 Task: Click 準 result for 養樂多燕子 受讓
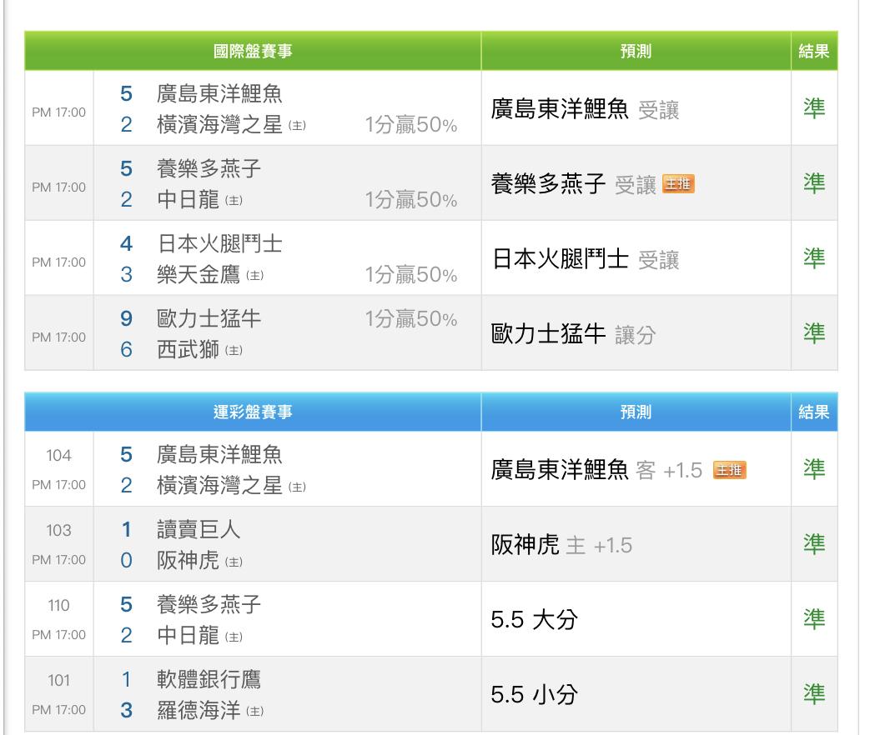click(814, 183)
